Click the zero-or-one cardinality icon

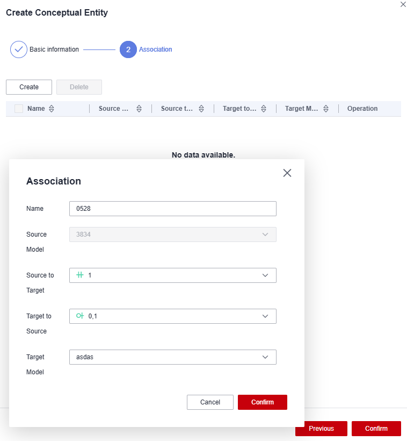click(80, 316)
